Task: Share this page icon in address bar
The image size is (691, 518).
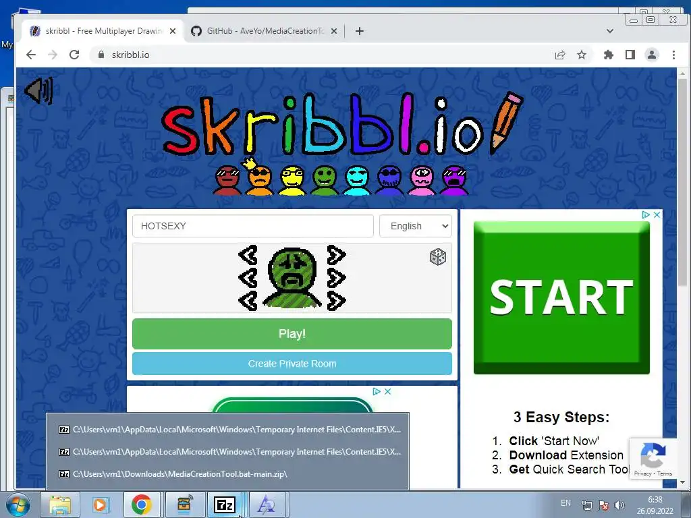Action: click(x=560, y=55)
